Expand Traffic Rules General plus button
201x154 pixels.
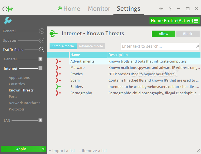coord(40,59)
